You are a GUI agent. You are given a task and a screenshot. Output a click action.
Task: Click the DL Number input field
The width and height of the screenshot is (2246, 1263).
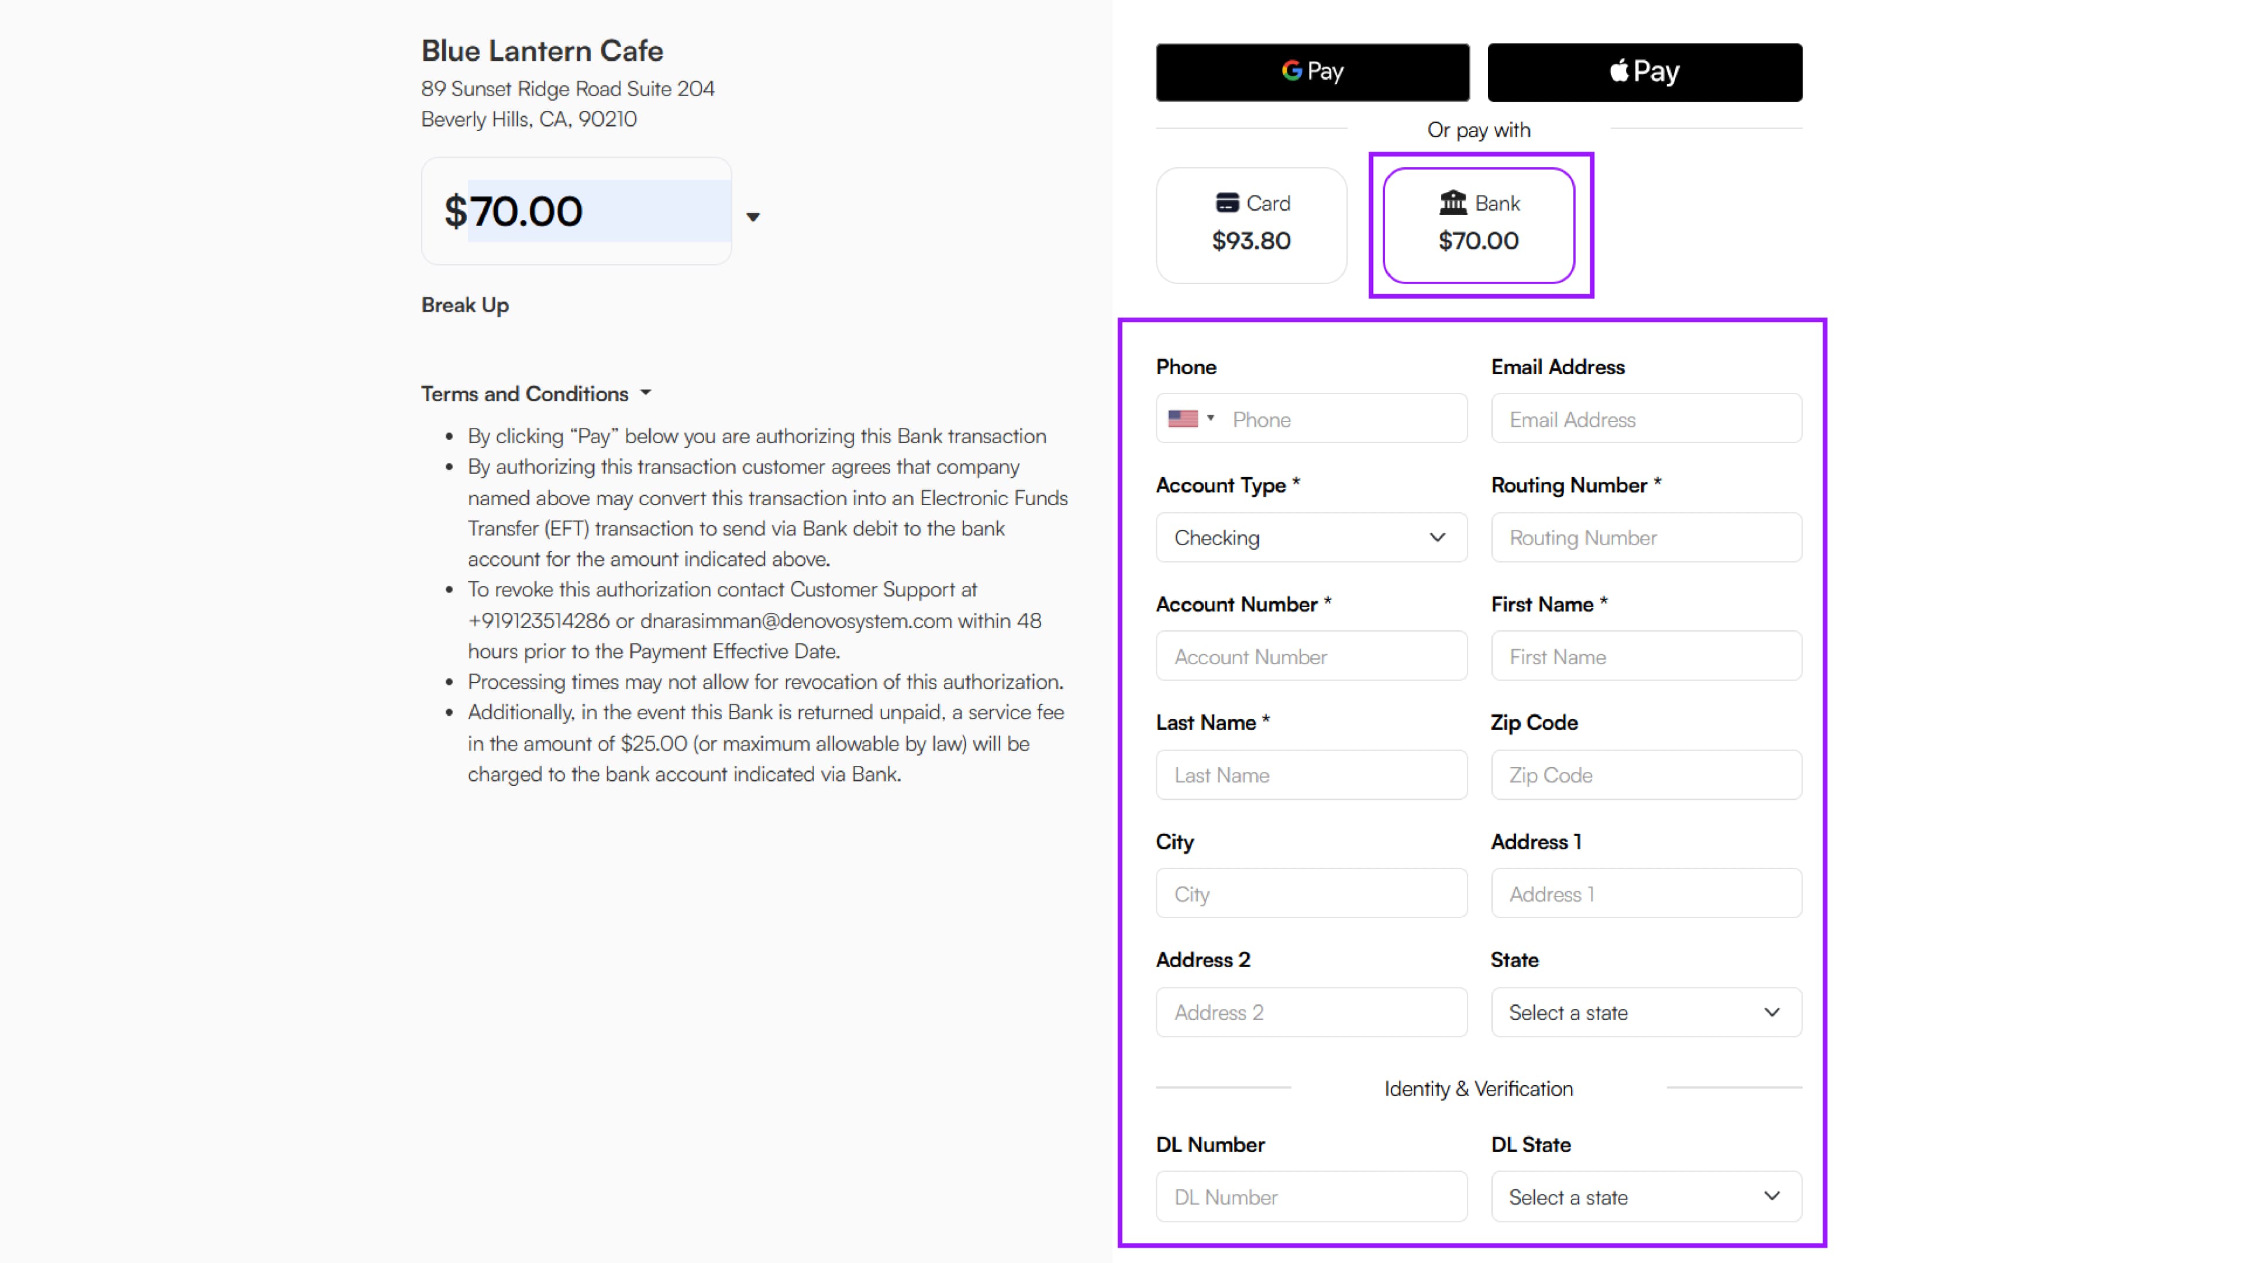(1310, 1197)
